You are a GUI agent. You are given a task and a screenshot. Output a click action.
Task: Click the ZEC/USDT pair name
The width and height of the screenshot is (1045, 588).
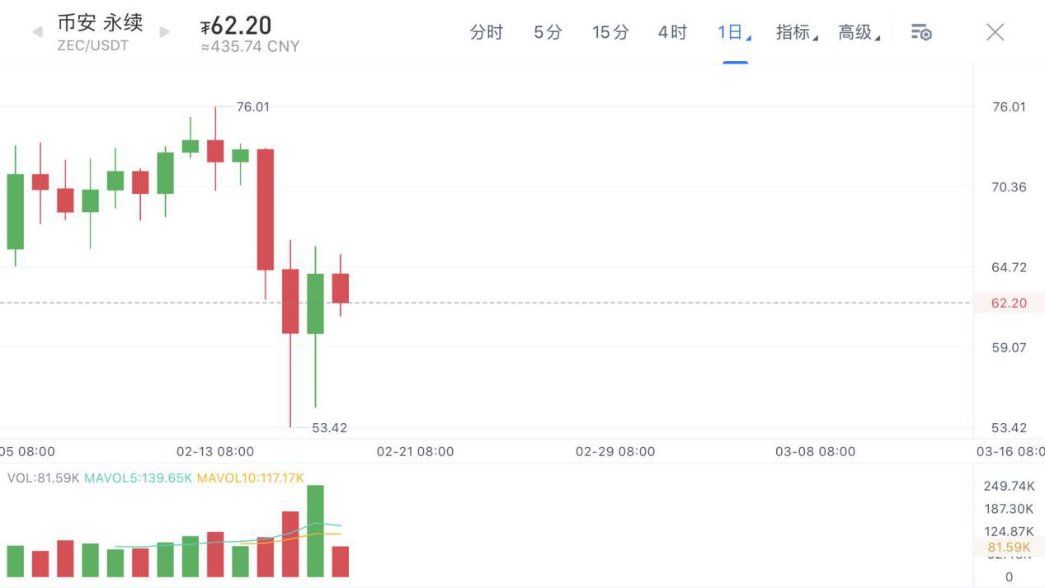click(92, 46)
